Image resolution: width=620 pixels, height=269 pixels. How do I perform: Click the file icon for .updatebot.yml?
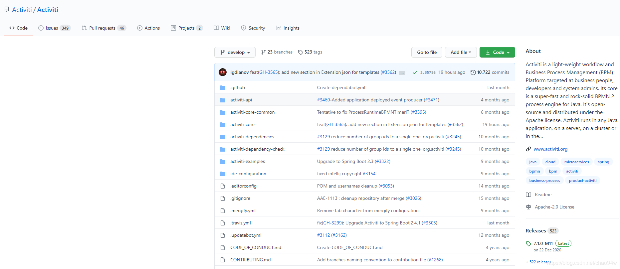click(x=223, y=235)
